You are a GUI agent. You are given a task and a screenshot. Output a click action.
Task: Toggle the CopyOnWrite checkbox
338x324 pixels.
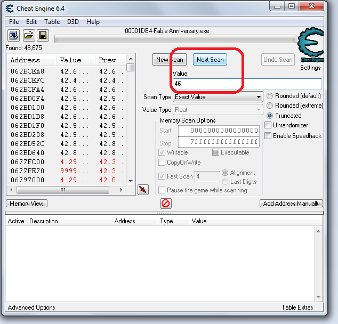162,162
